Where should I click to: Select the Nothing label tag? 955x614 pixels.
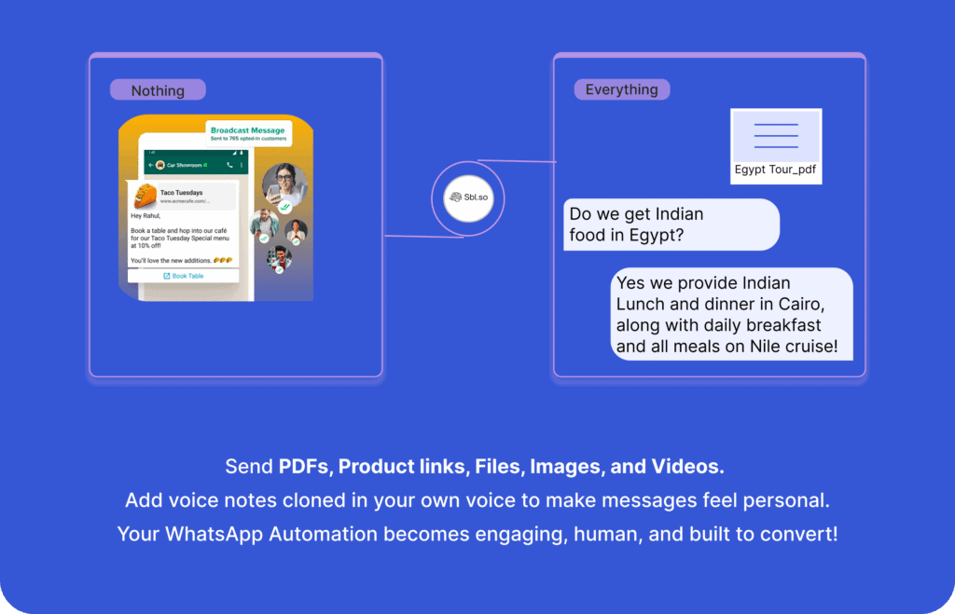pos(158,90)
